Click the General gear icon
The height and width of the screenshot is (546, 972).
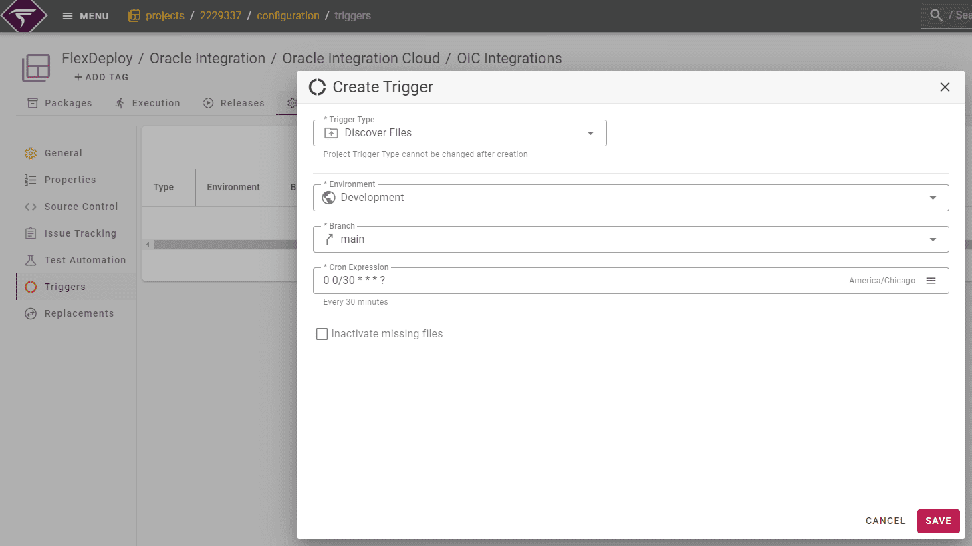coord(31,153)
